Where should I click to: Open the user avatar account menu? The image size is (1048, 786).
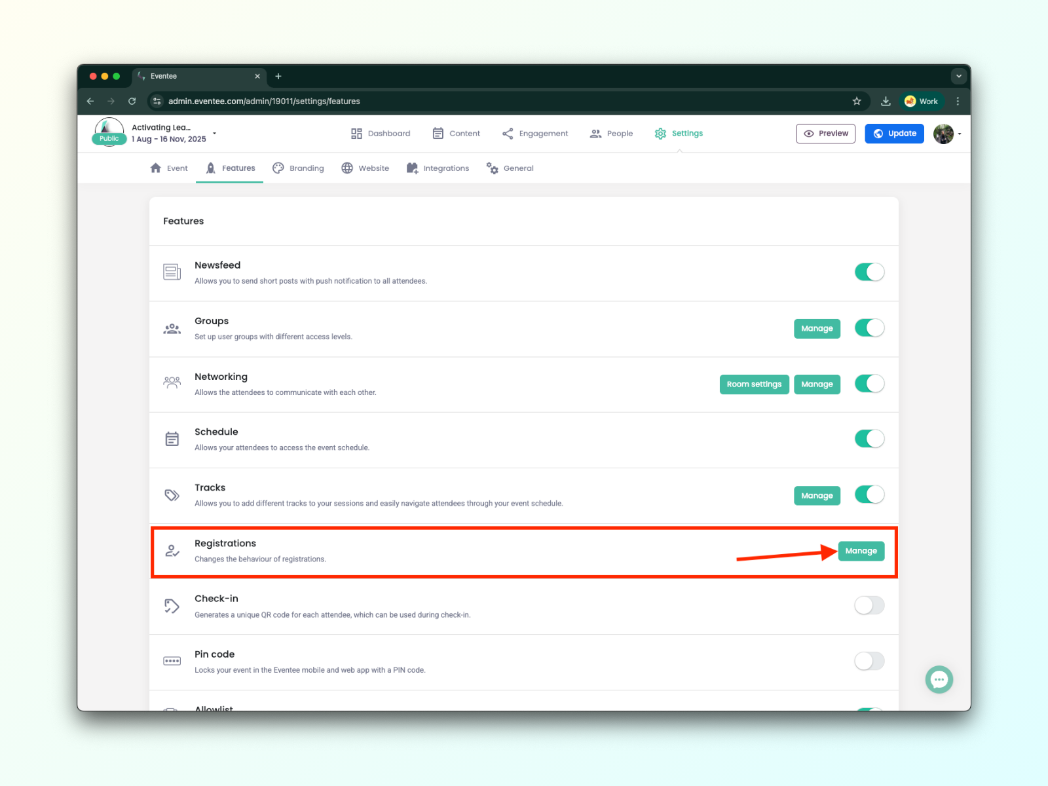[947, 134]
